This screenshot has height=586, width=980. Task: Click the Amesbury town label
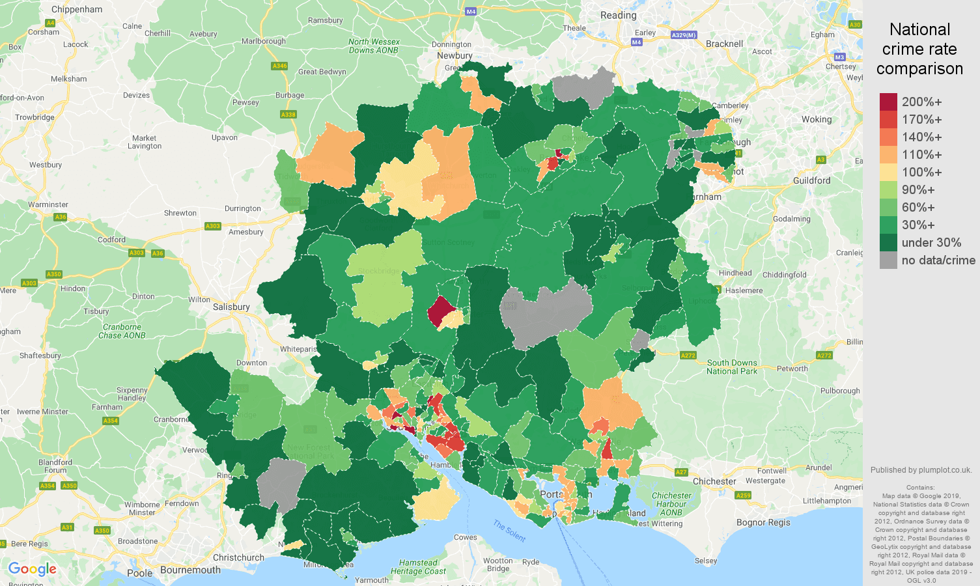246,232
